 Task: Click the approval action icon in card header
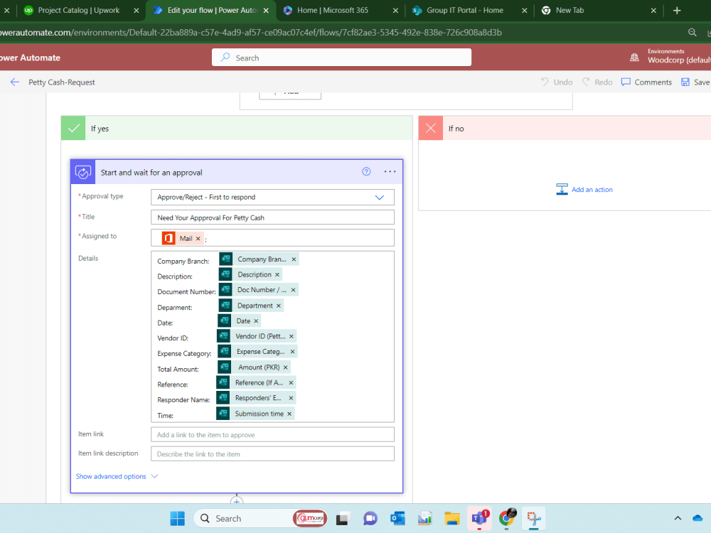pyautogui.click(x=83, y=172)
